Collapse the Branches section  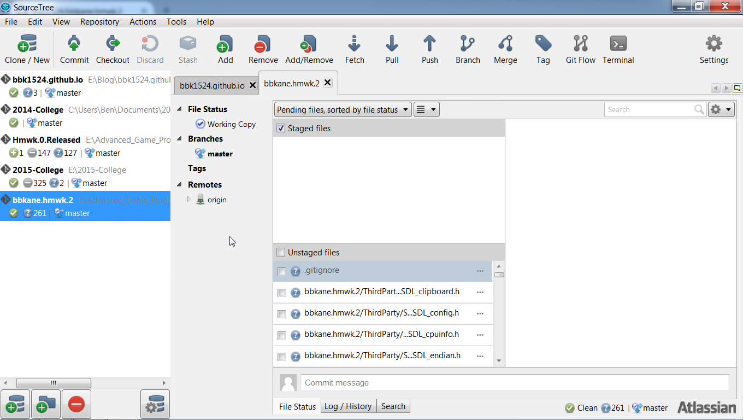click(x=180, y=138)
